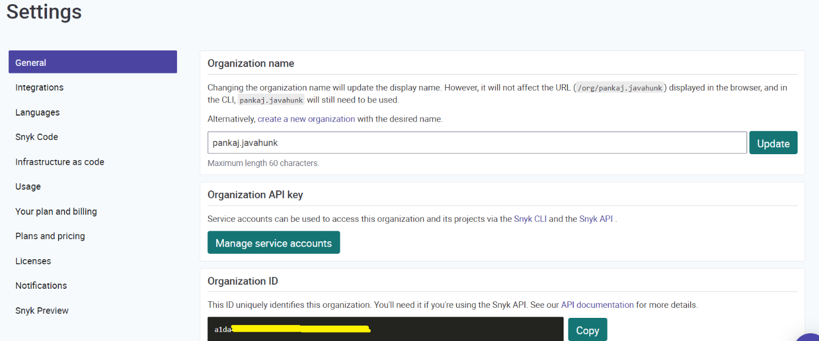Screen dimensions: 819x341
Task: Follow the 'create a new organization' link
Action: tap(306, 119)
